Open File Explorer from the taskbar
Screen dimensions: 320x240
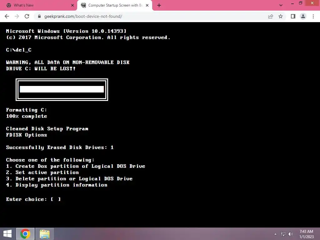tap(45, 234)
